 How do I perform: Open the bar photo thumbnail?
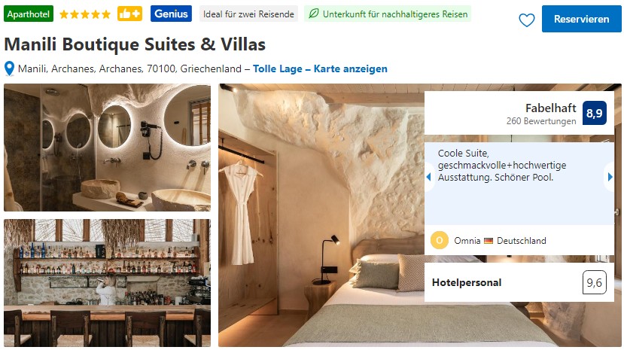click(108, 283)
